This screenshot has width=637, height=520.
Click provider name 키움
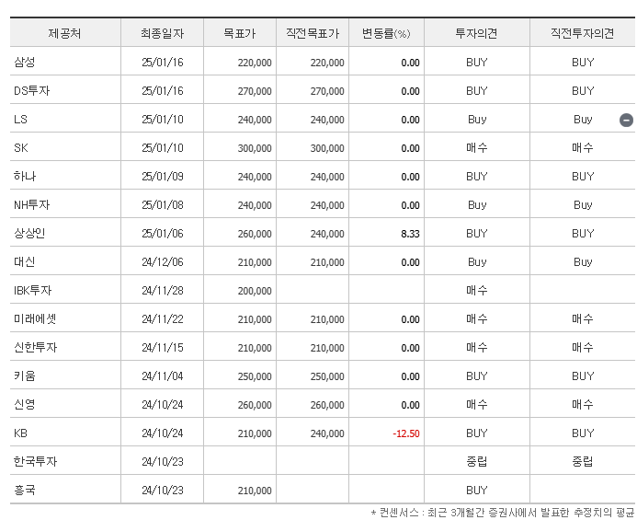pyautogui.click(x=25, y=376)
